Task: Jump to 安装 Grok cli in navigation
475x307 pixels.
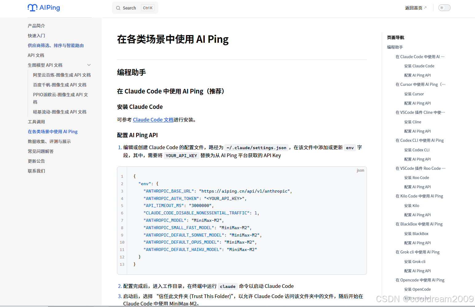Action: pos(415,261)
